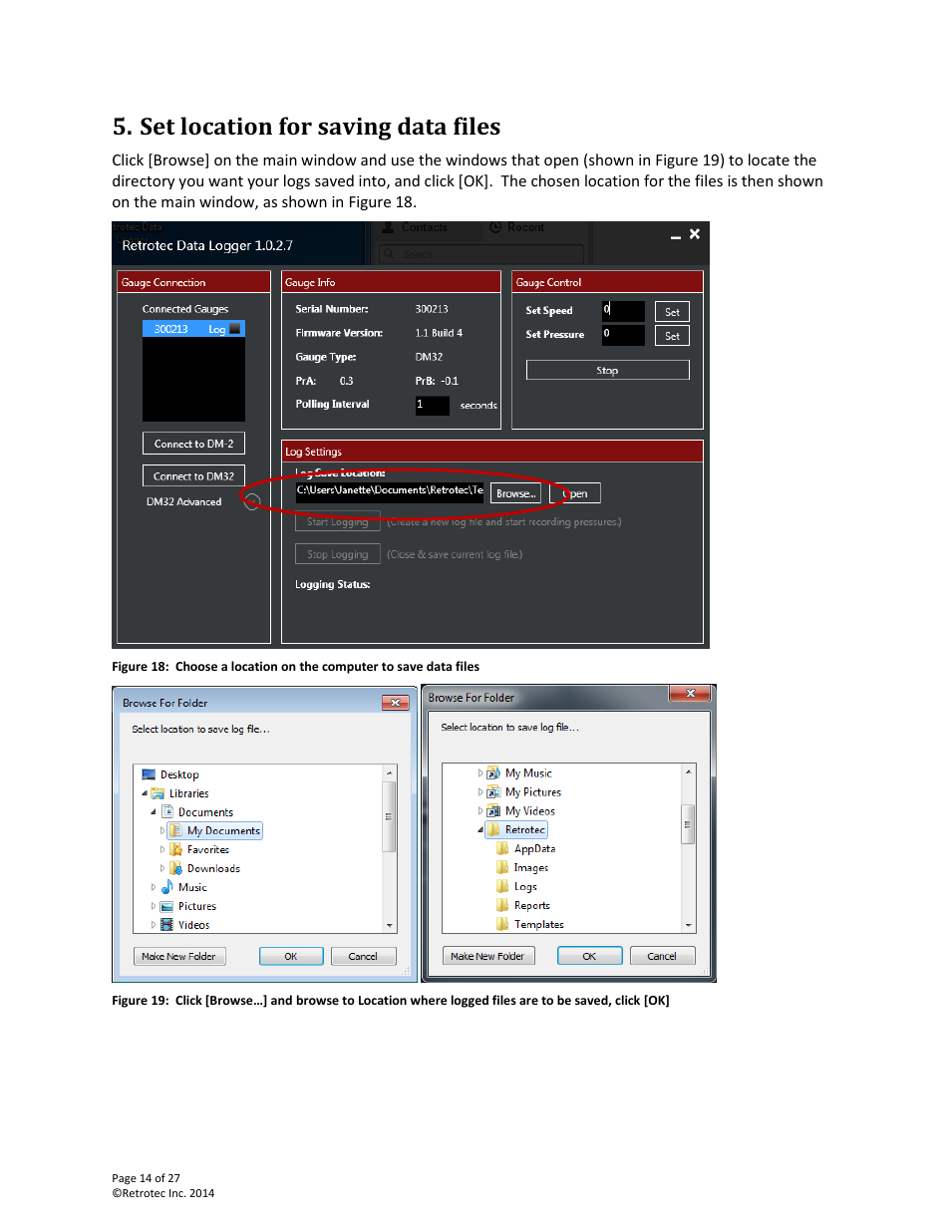Click Cancel in right Browse dialog
This screenshot has width=951, height=1231.
[662, 956]
